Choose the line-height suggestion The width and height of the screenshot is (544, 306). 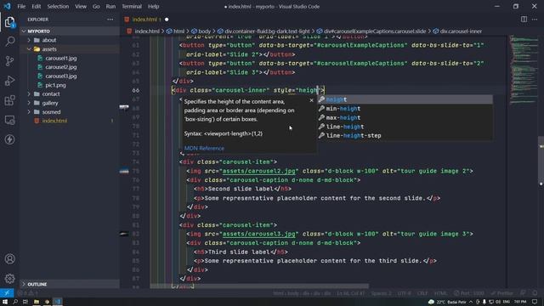click(x=405, y=127)
